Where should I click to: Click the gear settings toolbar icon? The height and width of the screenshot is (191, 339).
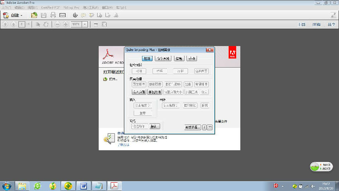pyautogui.click(x=75, y=15)
